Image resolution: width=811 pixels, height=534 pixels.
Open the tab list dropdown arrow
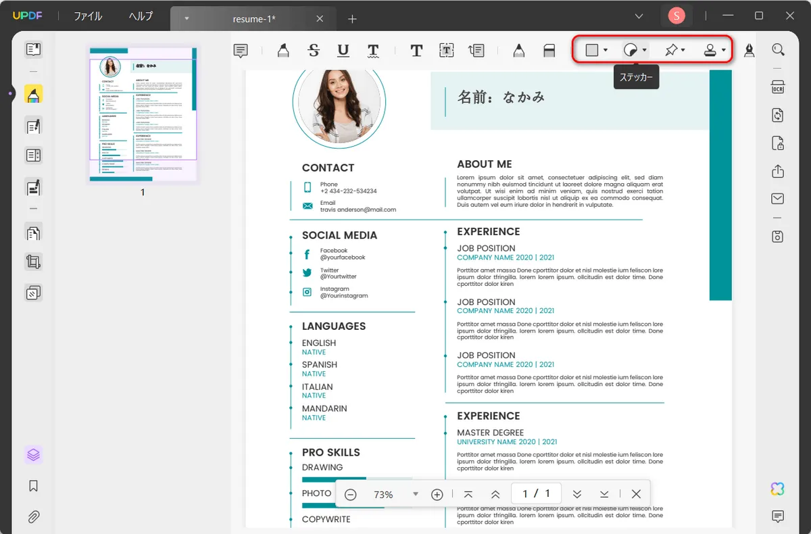[x=187, y=19]
